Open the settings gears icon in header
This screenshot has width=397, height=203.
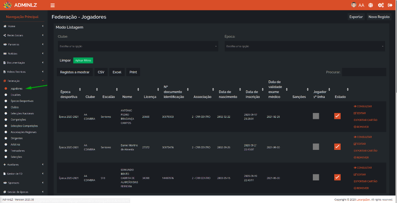point(381,5)
